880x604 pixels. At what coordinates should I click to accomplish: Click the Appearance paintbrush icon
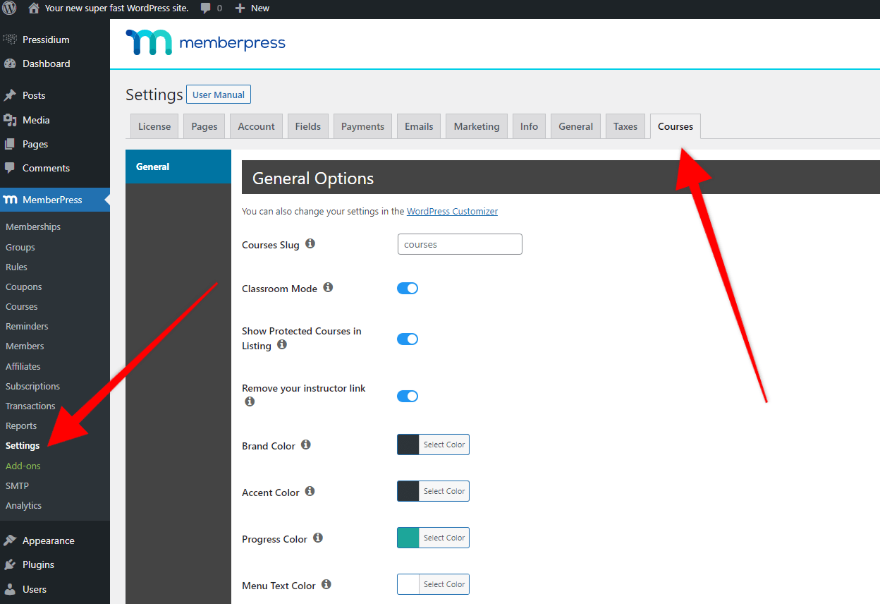pos(10,540)
